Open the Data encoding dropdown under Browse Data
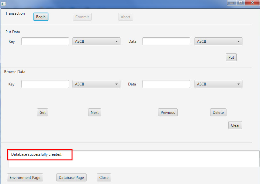The width and height of the screenshot is (260, 184). click(x=218, y=84)
